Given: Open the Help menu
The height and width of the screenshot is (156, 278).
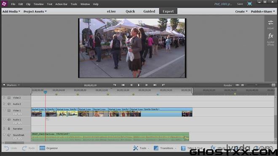Looking at the screenshot, I should (x=96, y=4).
